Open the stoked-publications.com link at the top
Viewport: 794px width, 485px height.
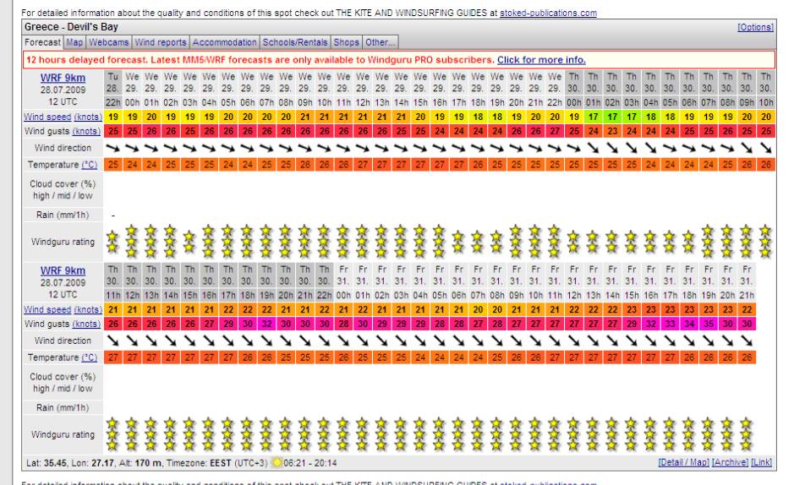[560, 13]
